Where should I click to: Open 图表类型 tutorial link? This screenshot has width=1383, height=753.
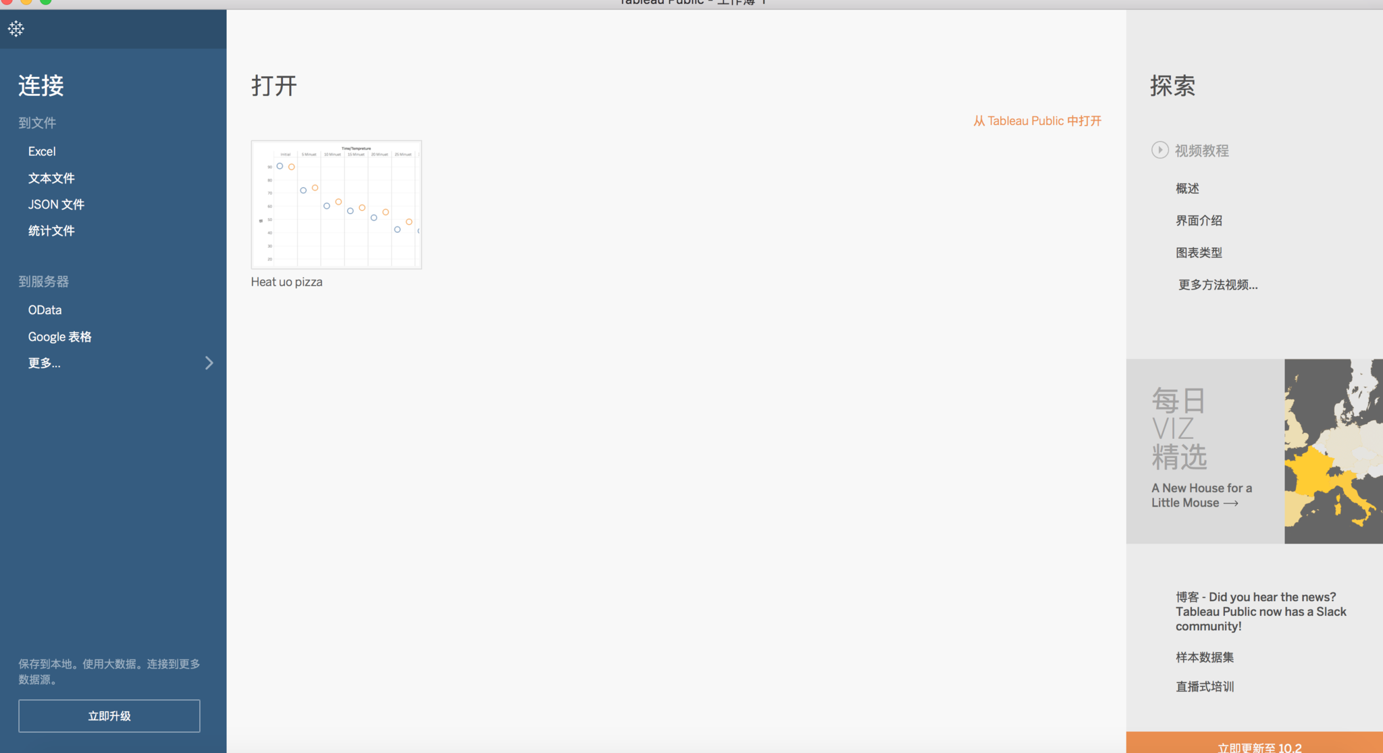[1199, 253]
